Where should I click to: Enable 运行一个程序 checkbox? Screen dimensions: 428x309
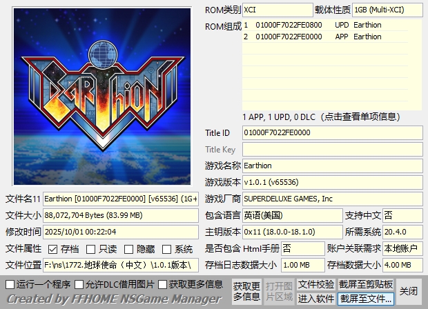pos(10,284)
